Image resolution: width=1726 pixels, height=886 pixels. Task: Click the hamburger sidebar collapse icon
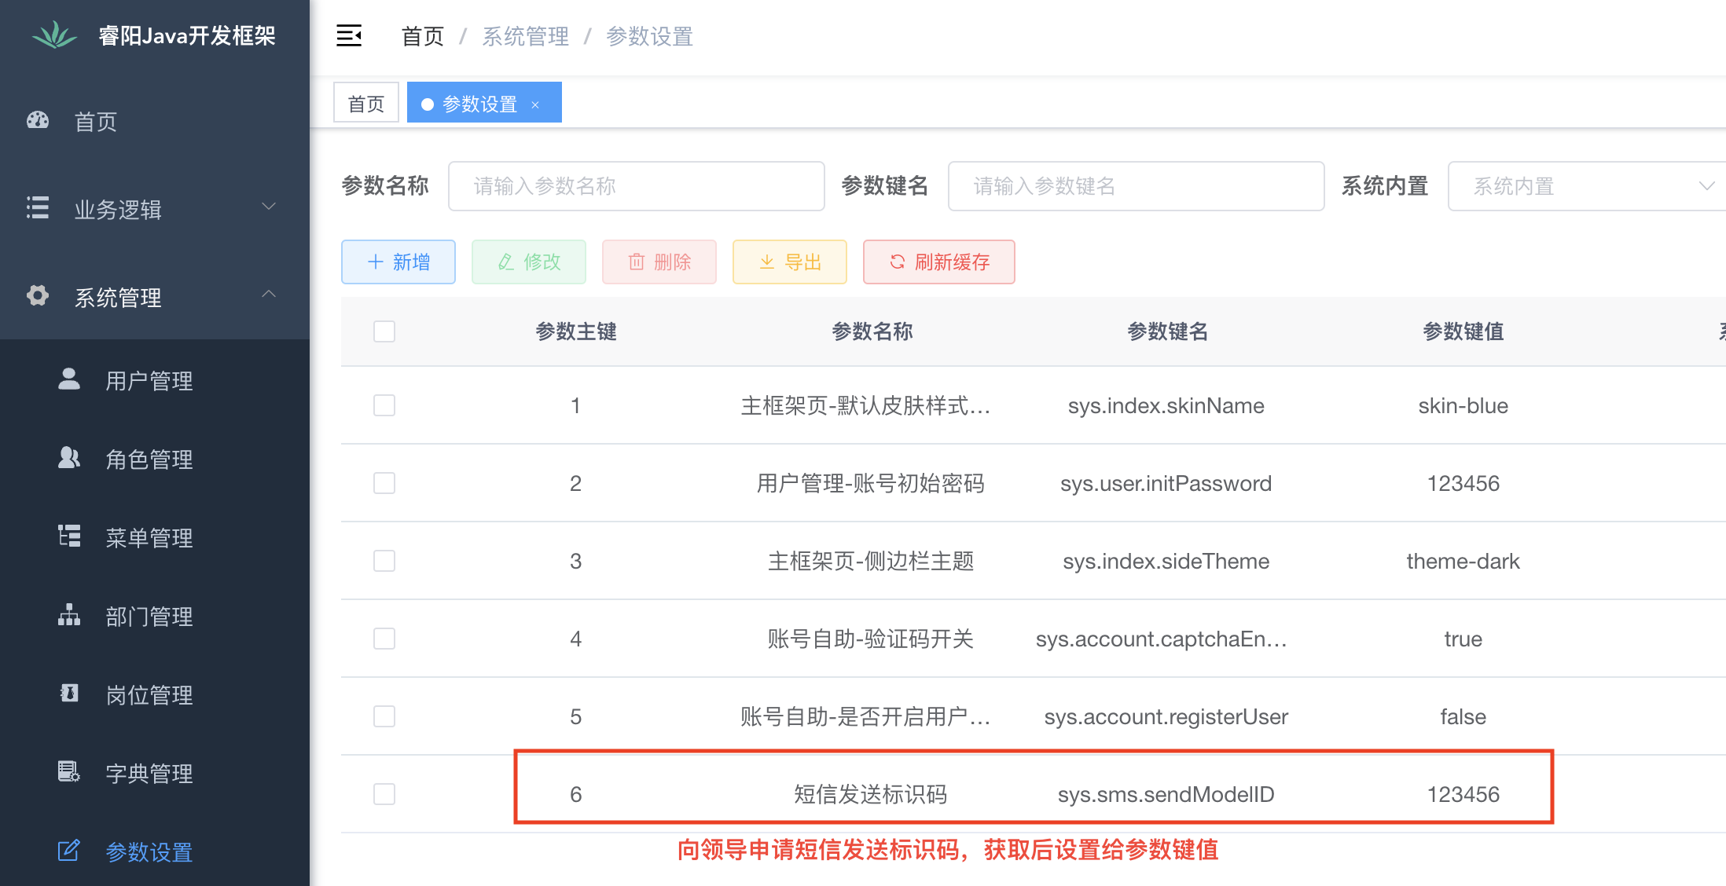[x=349, y=36]
